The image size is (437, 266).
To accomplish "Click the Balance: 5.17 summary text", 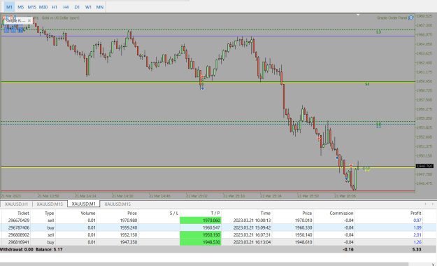I will pos(49,249).
